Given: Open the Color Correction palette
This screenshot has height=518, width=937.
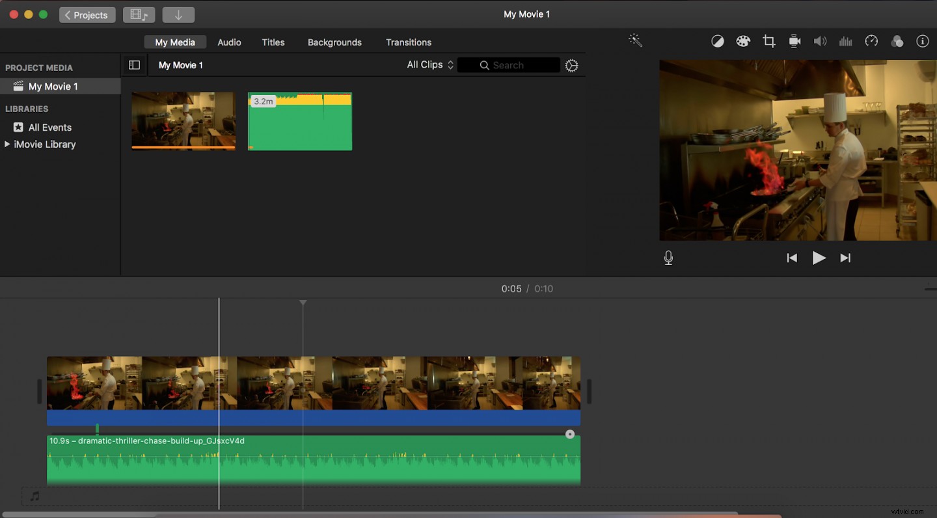Looking at the screenshot, I should (x=743, y=40).
